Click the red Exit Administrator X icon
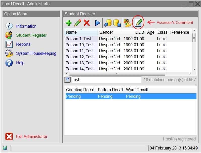This screenshot has width=201, height=153. click(x=9, y=136)
